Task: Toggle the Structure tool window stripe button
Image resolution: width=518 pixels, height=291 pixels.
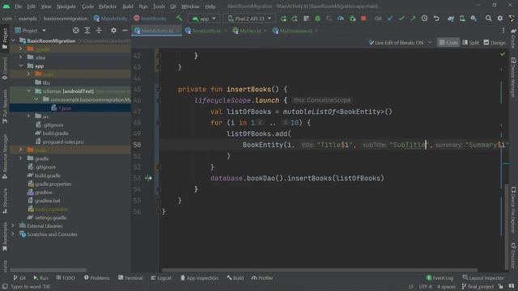Action: click(x=5, y=200)
